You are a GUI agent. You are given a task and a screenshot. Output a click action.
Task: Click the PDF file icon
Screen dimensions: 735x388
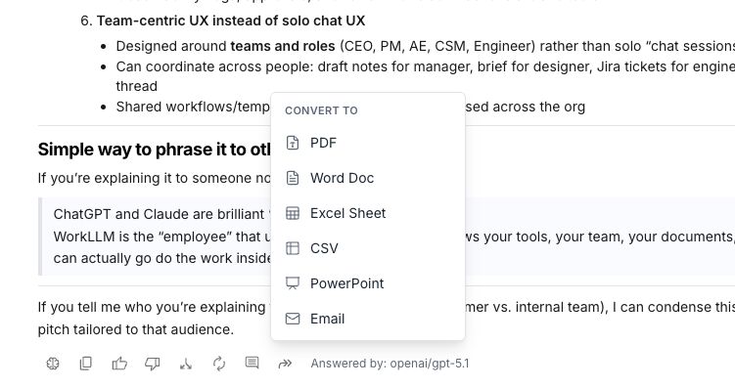[x=293, y=143]
